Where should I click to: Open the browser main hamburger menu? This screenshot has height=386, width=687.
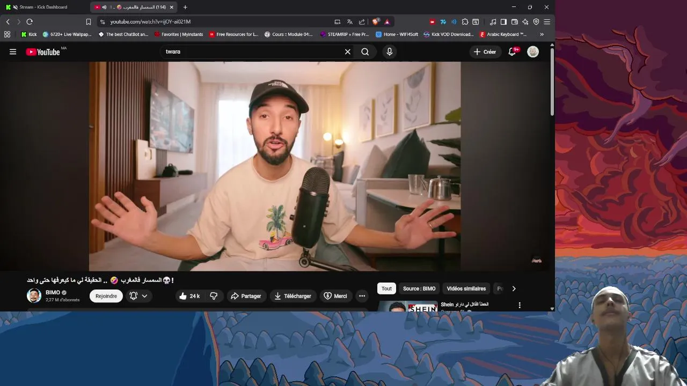(x=547, y=21)
